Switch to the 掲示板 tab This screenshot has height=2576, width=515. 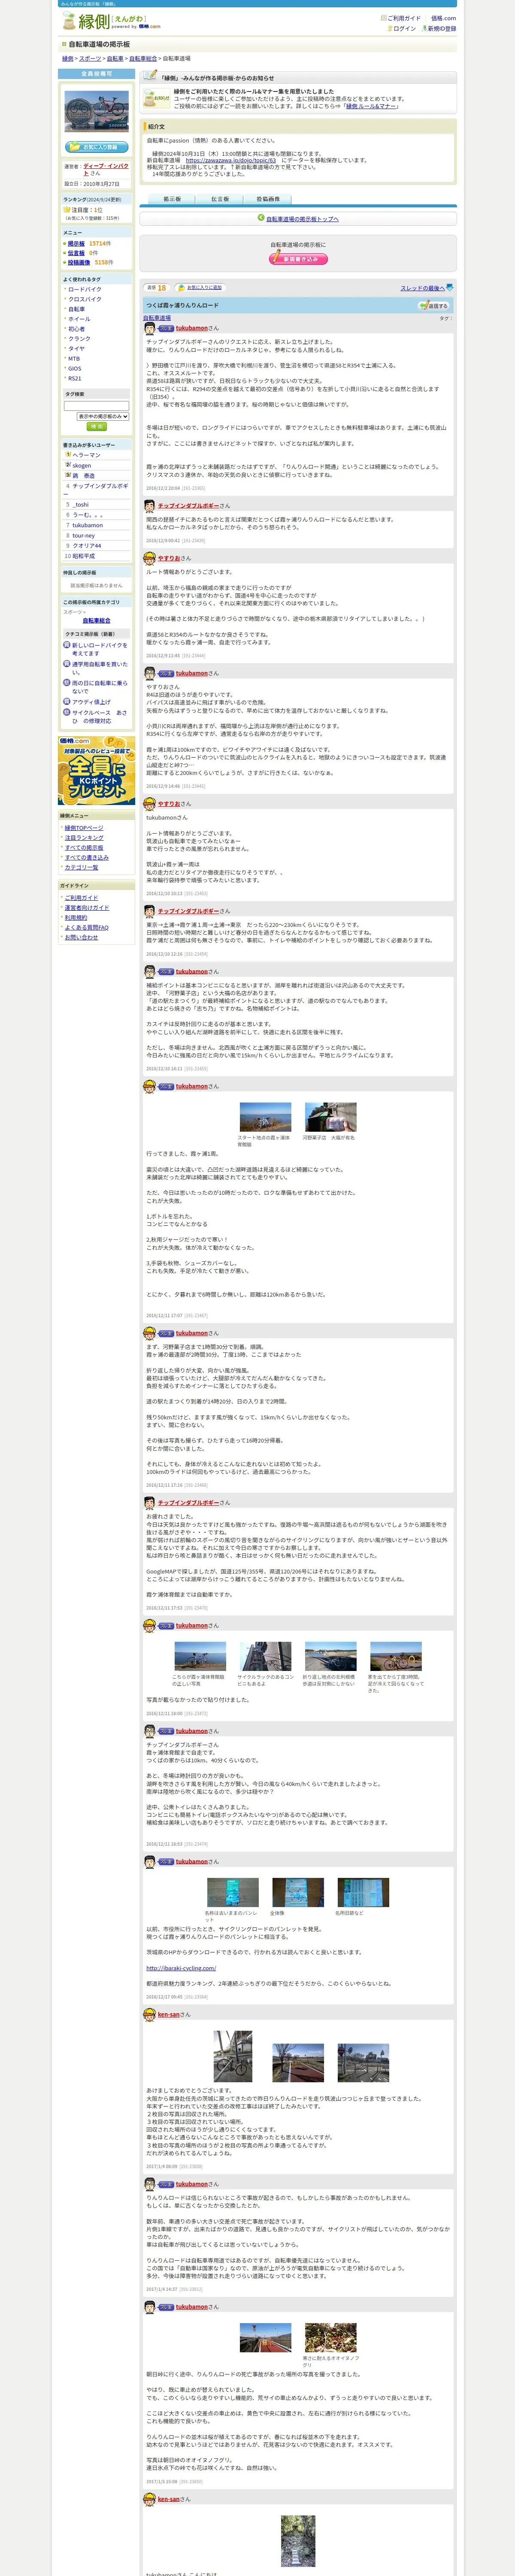(x=172, y=199)
